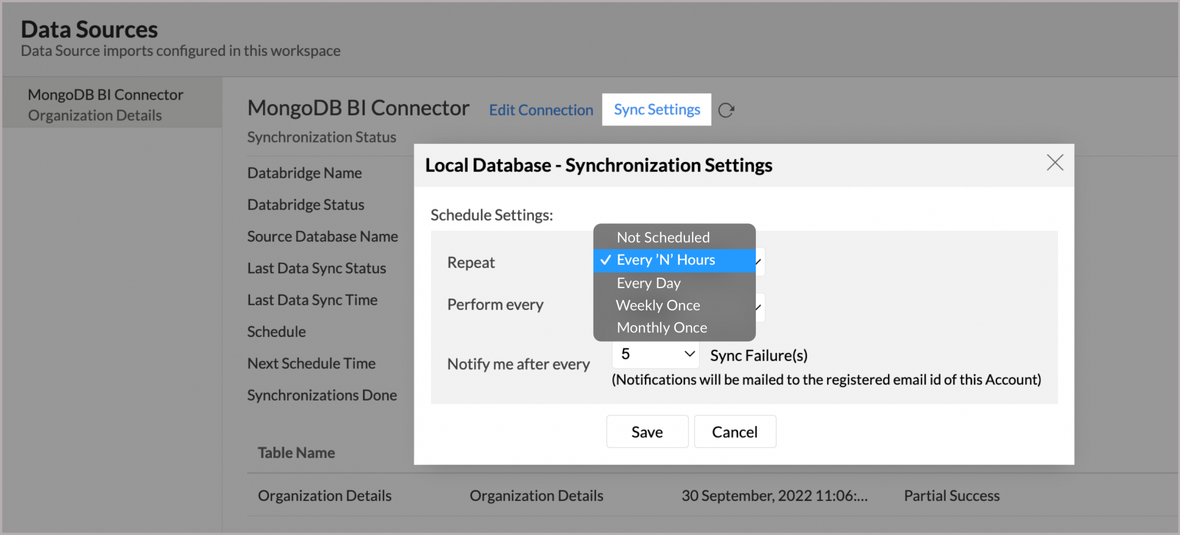Choose Every Day as the repeat option
This screenshot has height=535, width=1180.
[x=648, y=283]
